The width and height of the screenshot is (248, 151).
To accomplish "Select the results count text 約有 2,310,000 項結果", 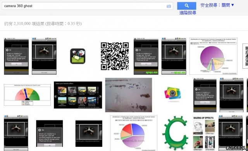I will click(x=24, y=24).
